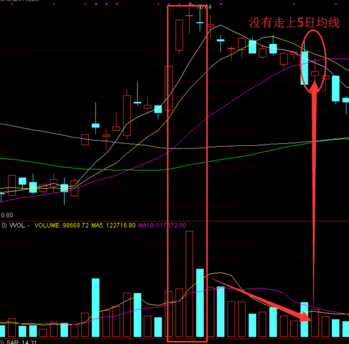Select the cyan candle inside the red ellipse
Screen dimensions: 349x344
304,67
